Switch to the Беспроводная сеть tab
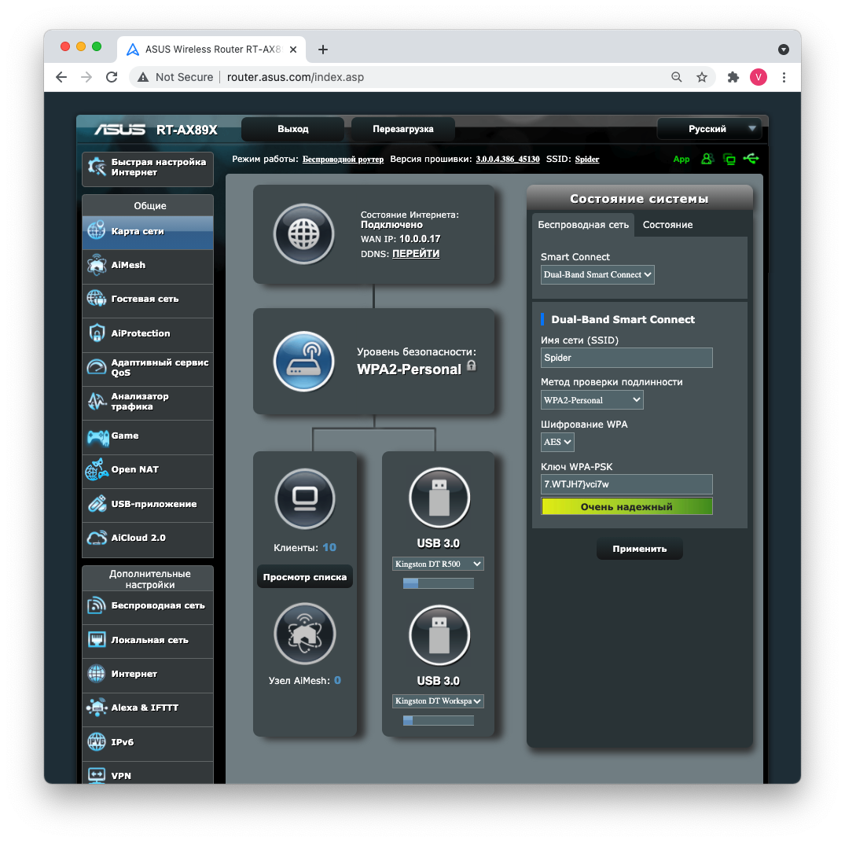 point(583,225)
